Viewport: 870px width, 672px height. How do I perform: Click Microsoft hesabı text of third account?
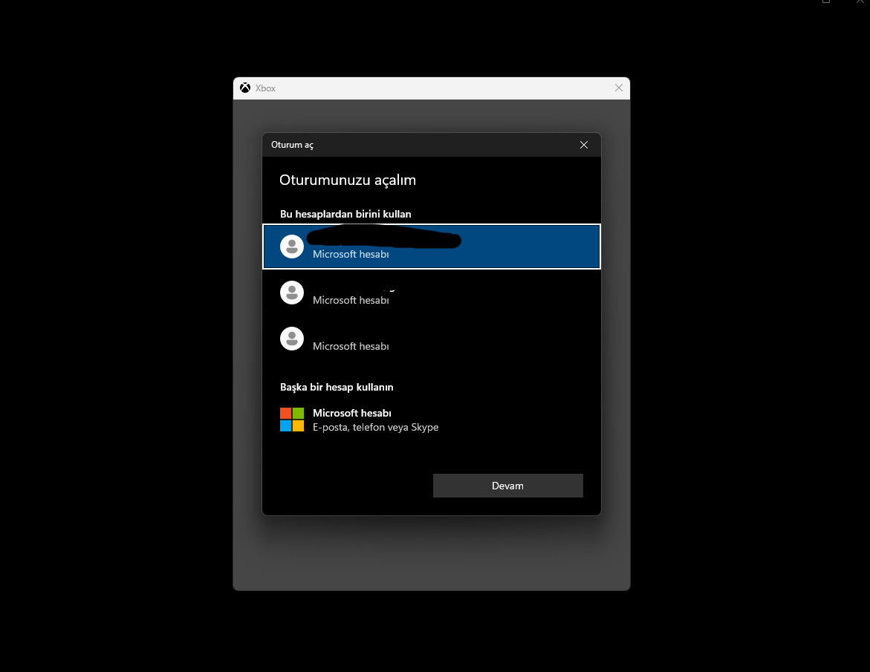pos(351,346)
